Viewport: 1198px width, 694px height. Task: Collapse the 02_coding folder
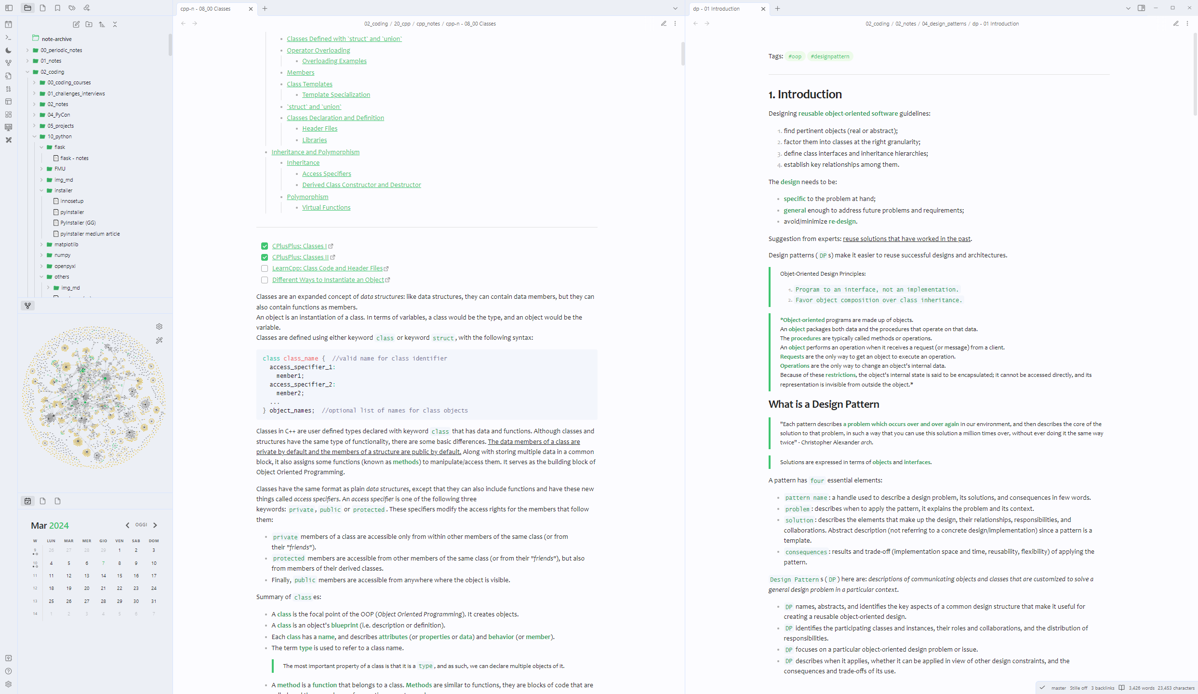(x=27, y=72)
